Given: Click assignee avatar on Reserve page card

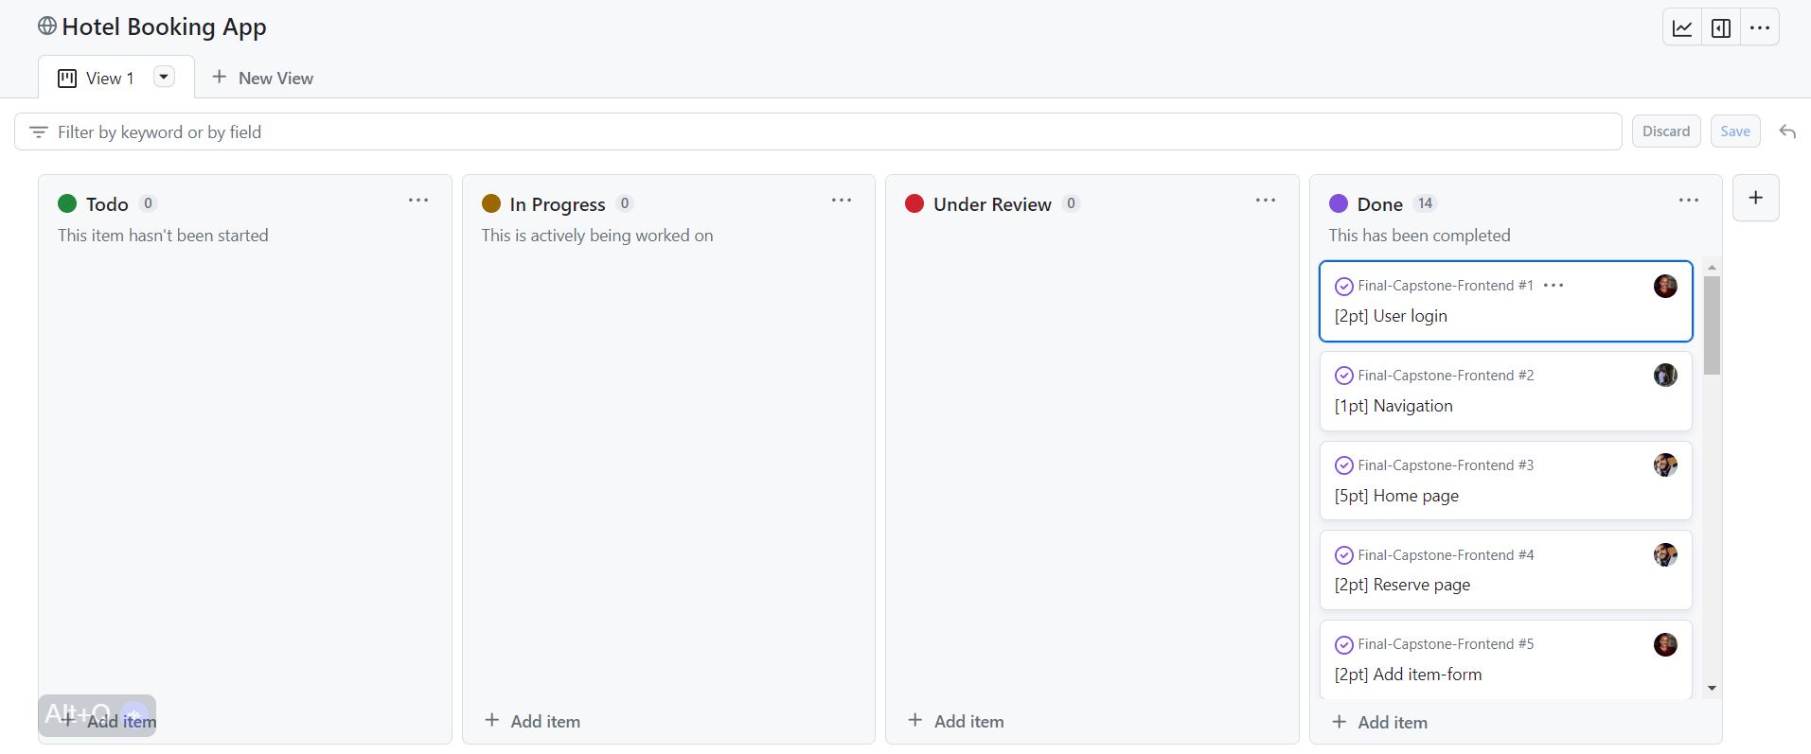Looking at the screenshot, I should click(x=1665, y=554).
